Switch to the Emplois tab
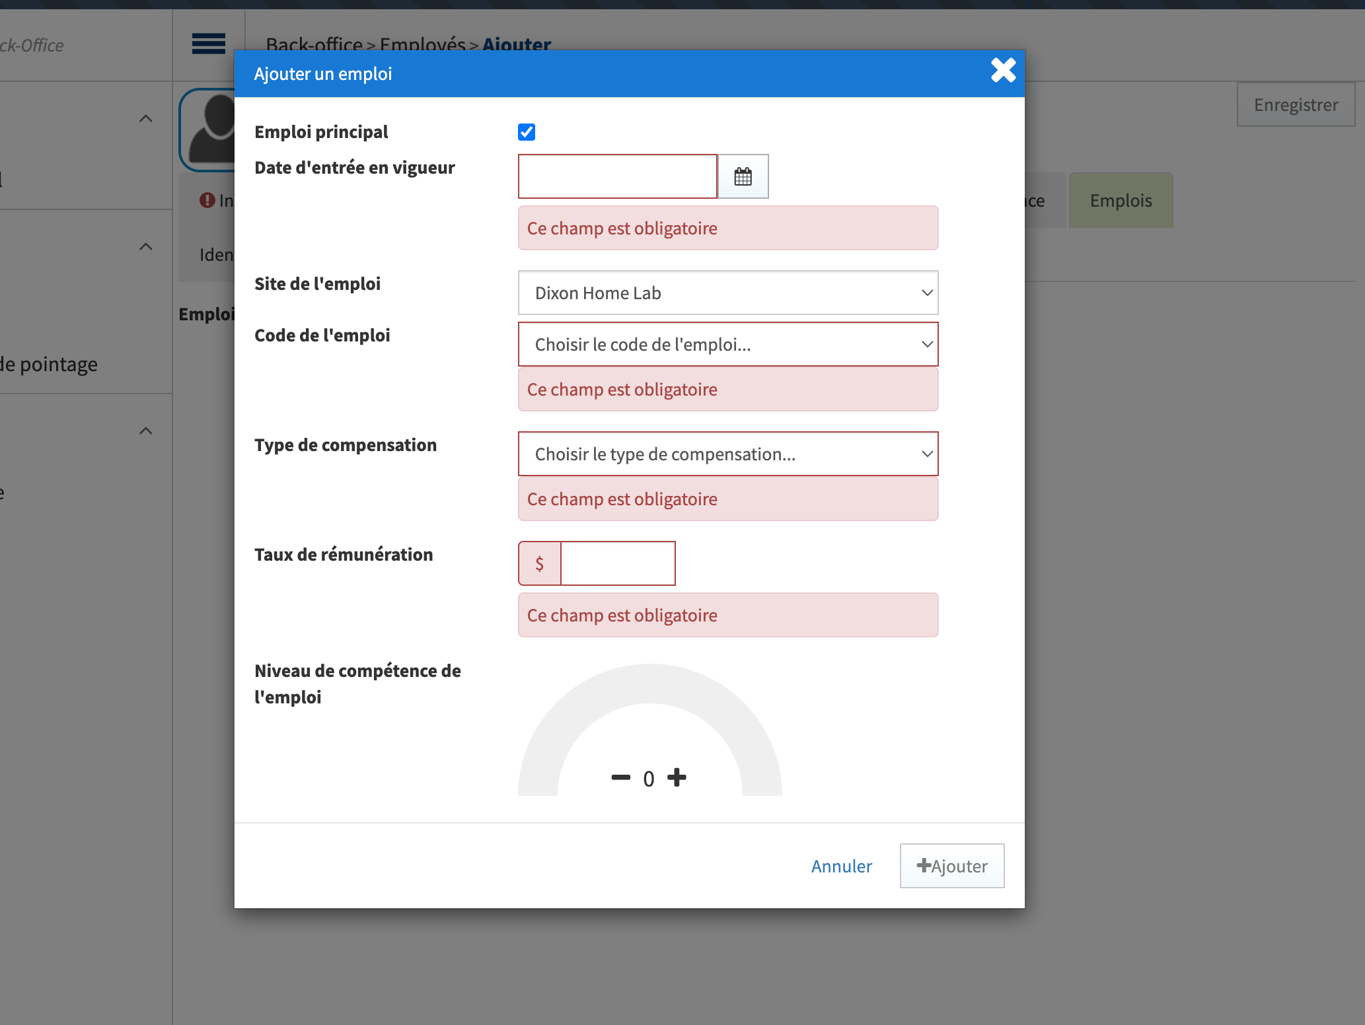 tap(1120, 200)
